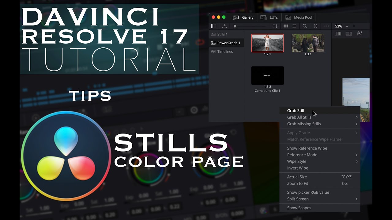Open the three-dot options menu
Image resolution: width=392 pixels, height=220 pixels.
pyautogui.click(x=326, y=26)
